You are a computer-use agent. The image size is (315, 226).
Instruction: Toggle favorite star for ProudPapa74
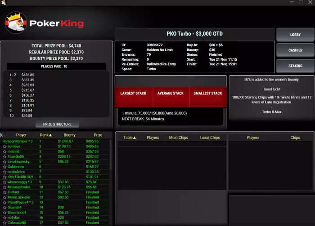pos(4,202)
